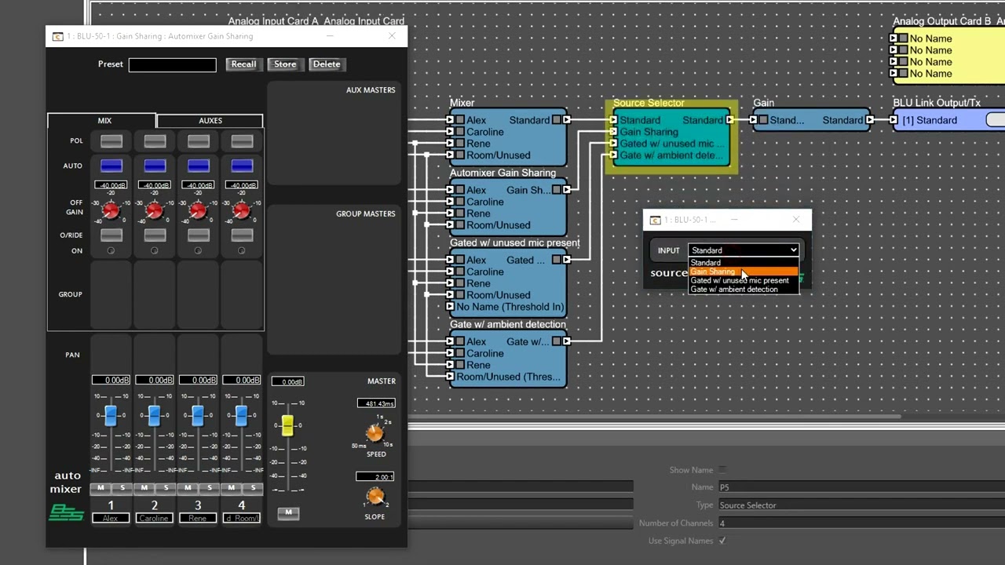The image size is (1005, 565).
Task: Click the Recall preset button
Action: click(x=243, y=64)
